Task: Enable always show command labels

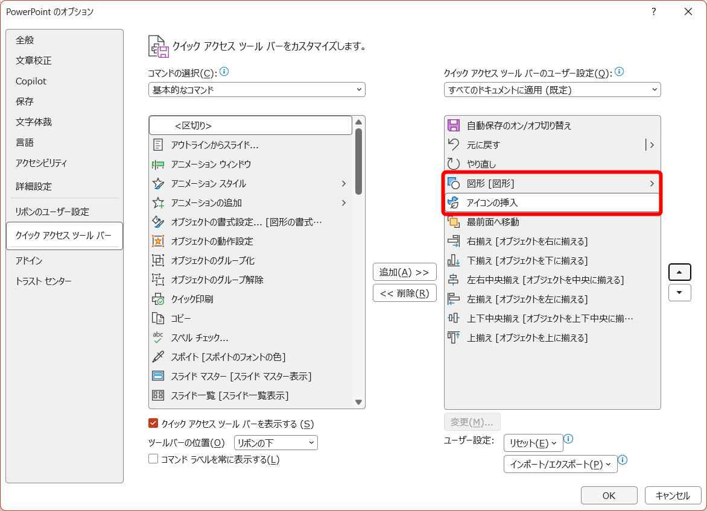Action: click(x=153, y=459)
